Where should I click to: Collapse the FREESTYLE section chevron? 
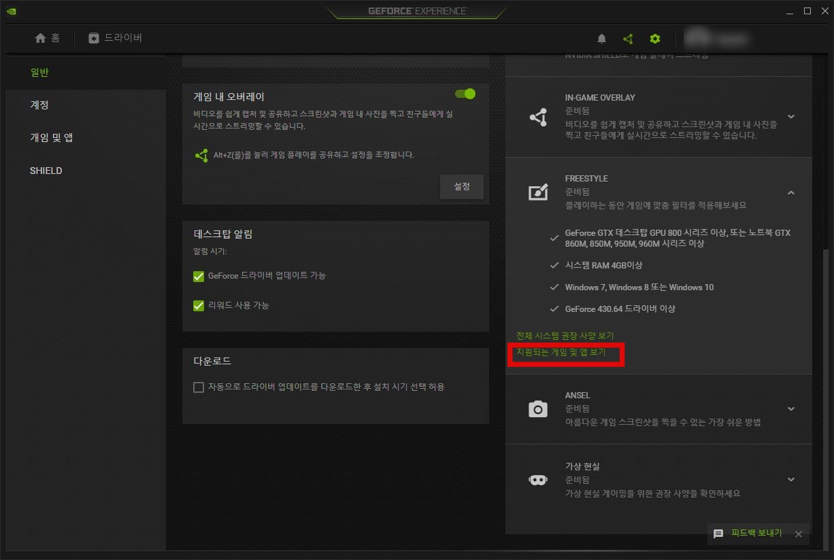tap(791, 193)
